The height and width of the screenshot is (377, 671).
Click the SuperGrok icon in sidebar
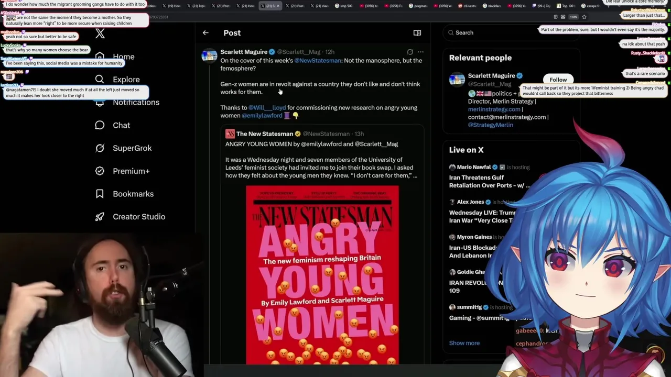coord(100,148)
